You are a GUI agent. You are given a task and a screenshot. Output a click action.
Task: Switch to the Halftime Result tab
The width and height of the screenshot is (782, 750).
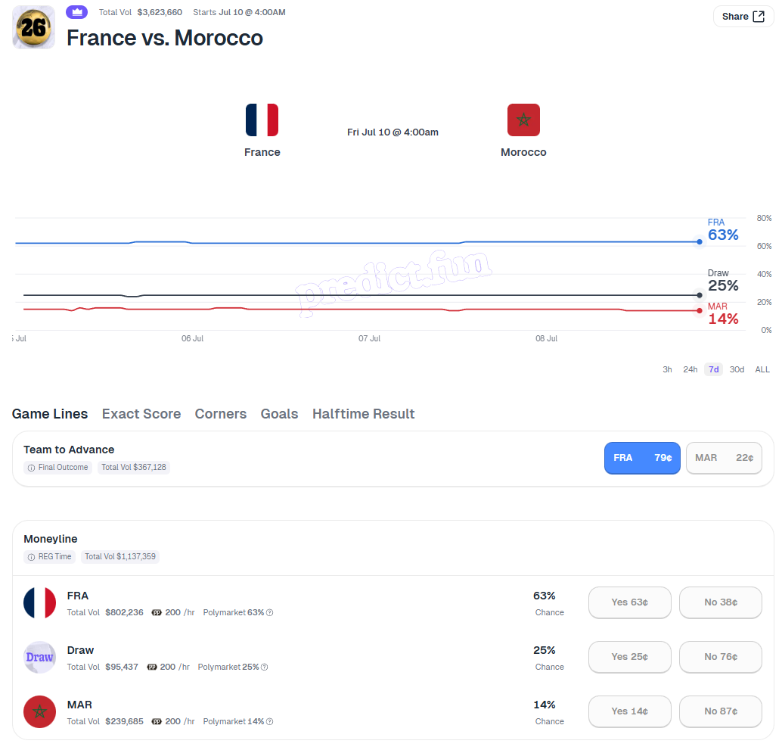pyautogui.click(x=363, y=414)
